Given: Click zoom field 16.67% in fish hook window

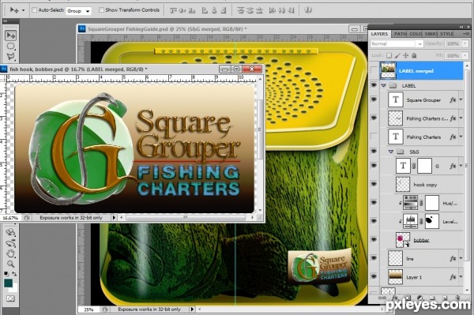Looking at the screenshot, I should coord(10,218).
